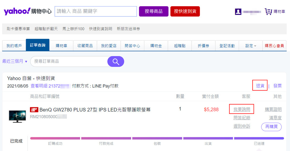The height and width of the screenshot is (151, 290).
Task: Open the 最近三個月 date range dropdown
Action: [x=15, y=61]
